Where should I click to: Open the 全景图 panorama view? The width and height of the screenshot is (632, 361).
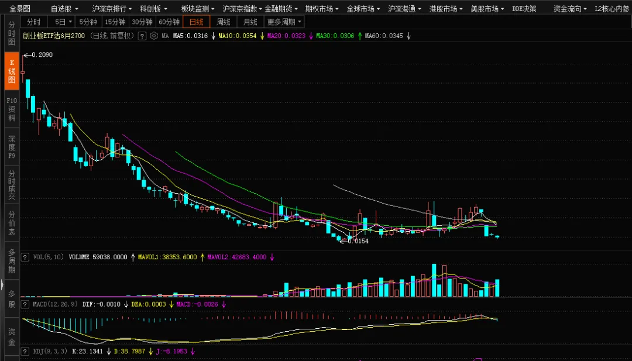tap(20, 8)
